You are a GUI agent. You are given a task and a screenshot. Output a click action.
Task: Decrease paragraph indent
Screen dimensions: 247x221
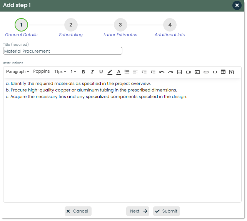pos(153,72)
